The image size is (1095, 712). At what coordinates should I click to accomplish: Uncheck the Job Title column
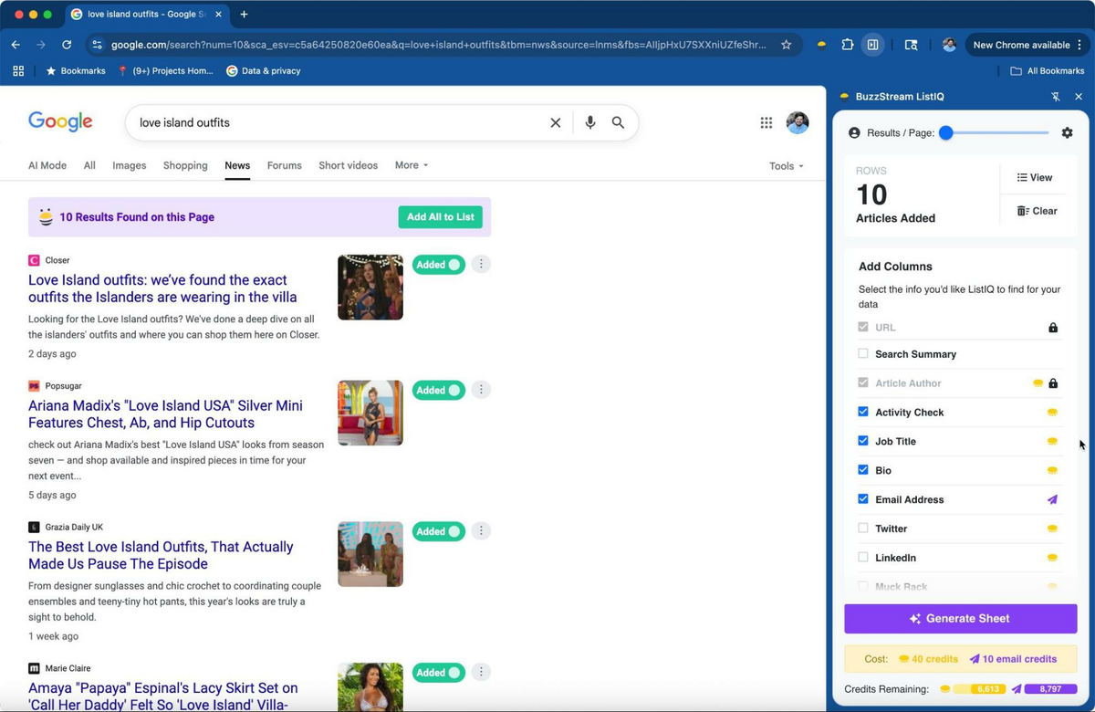click(863, 441)
